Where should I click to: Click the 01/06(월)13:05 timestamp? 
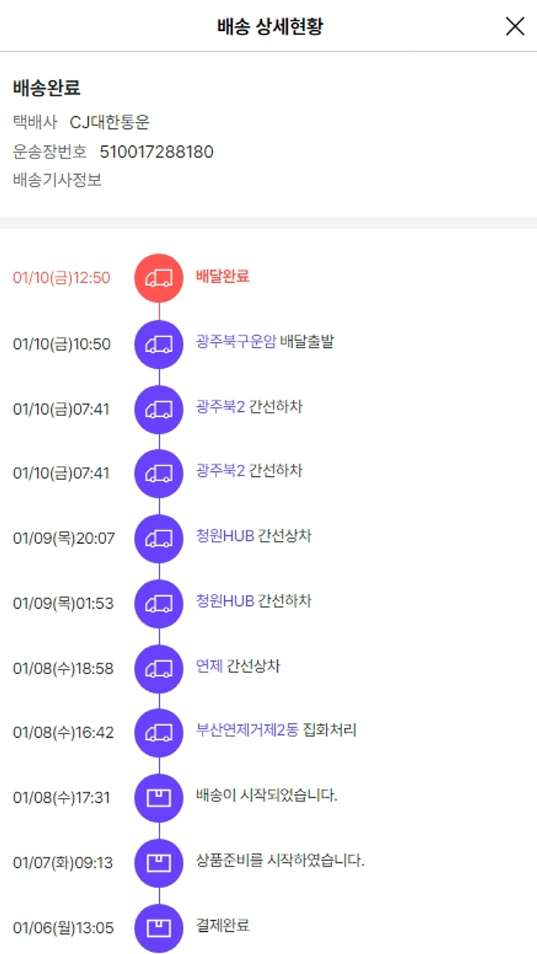[x=63, y=928]
